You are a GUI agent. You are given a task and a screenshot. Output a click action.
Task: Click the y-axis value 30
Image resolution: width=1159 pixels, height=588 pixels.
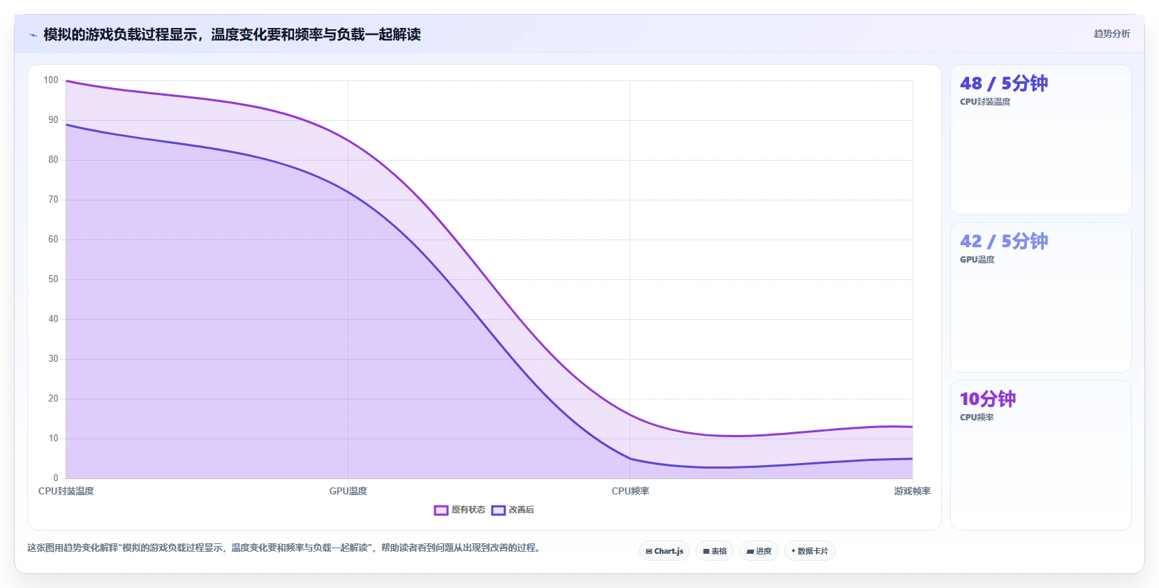53,359
